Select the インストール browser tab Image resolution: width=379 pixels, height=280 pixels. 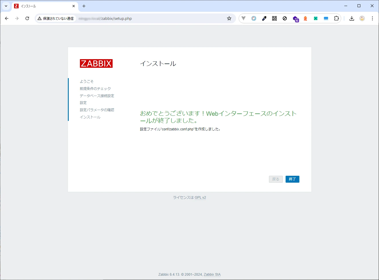[44, 6]
